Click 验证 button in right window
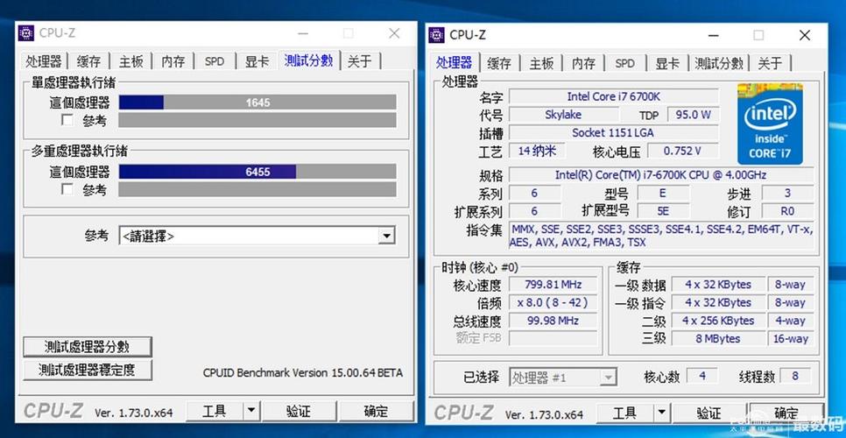The image size is (846, 438). tap(709, 413)
